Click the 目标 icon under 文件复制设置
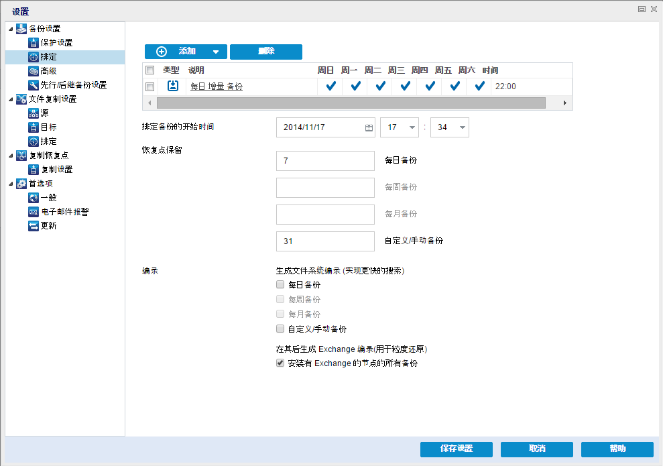663x466 pixels. [x=34, y=127]
